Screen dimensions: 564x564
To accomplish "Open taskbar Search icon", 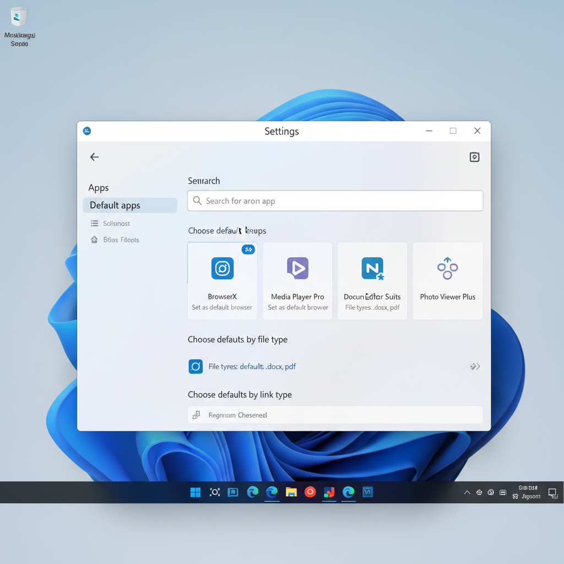I will point(215,492).
